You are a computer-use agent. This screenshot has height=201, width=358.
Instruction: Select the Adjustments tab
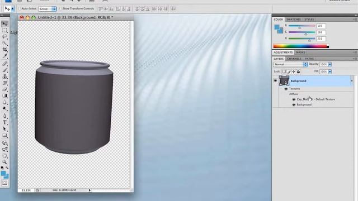[283, 52]
